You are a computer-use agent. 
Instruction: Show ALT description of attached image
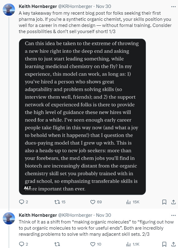pyautogui.click(x=27, y=188)
